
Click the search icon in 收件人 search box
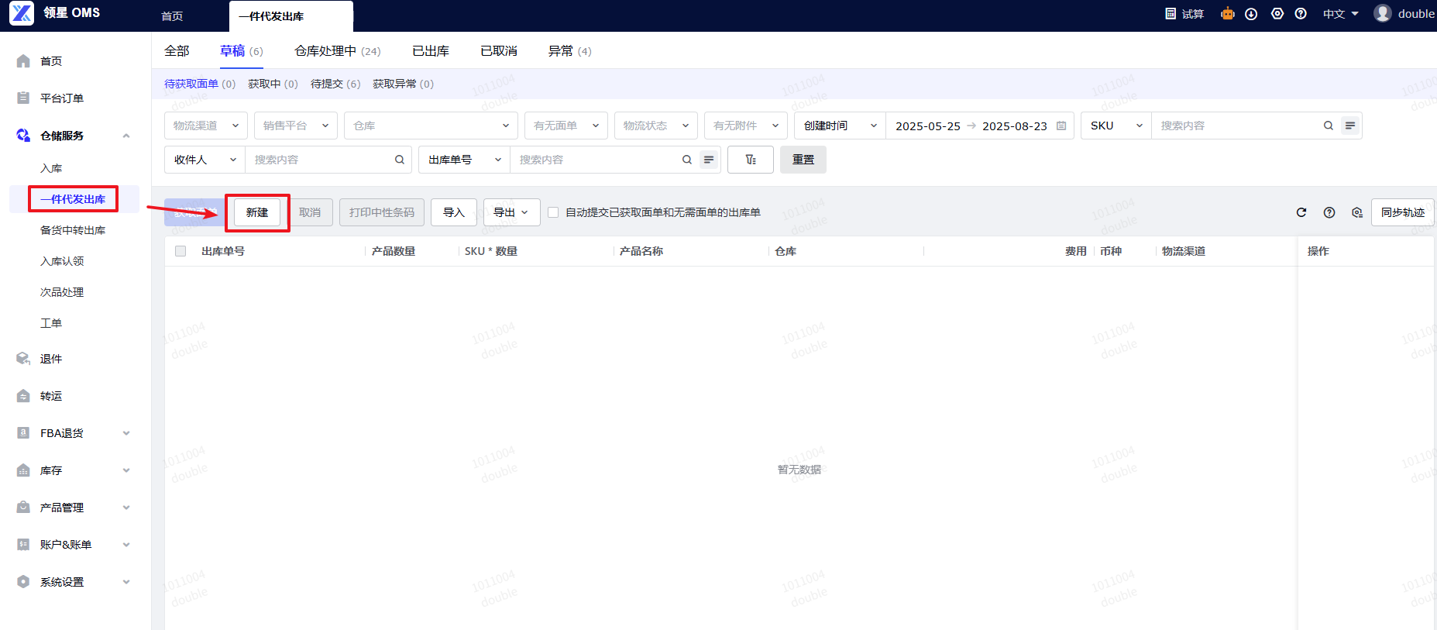pyautogui.click(x=400, y=160)
